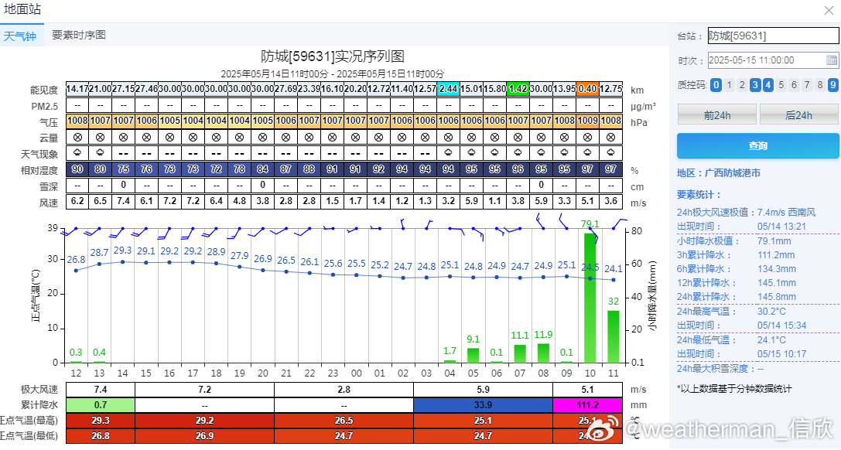
Task: Click the 地区：广西防城港市 label
Action: [x=719, y=173]
